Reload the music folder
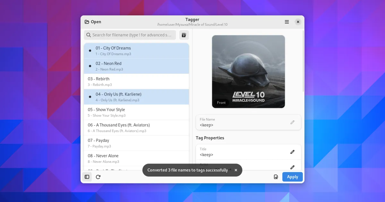The image size is (385, 202). point(98,177)
